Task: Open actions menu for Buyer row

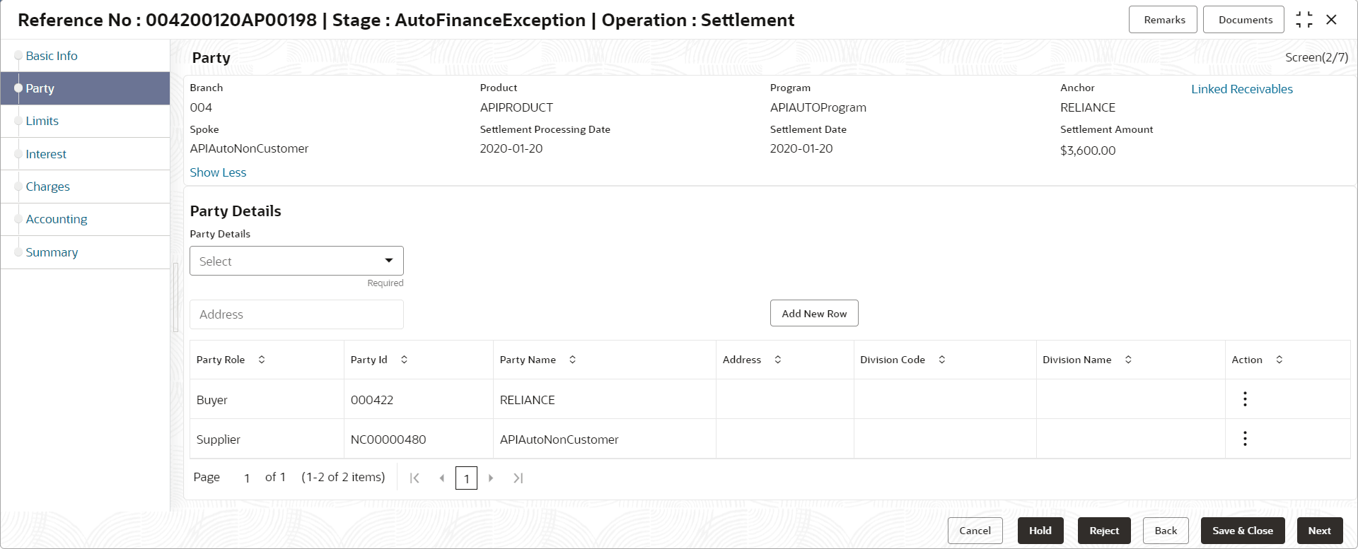Action: click(1245, 399)
